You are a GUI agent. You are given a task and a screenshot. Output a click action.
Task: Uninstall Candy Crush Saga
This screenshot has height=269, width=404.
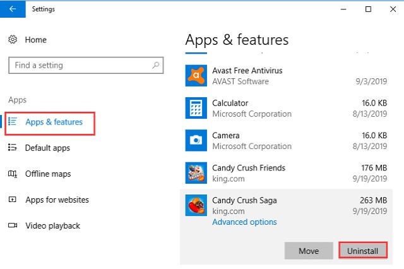[362, 251]
